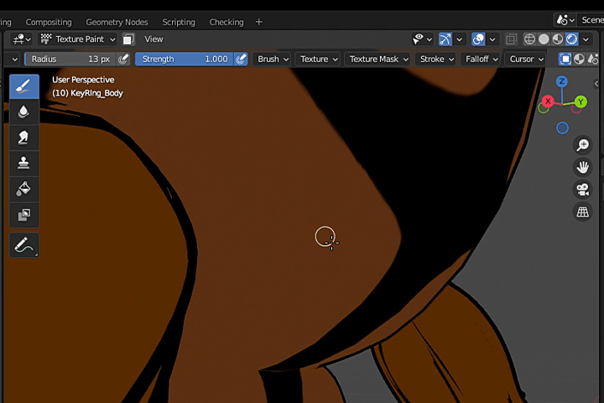The image size is (604, 403).
Task: Toggle viewport overlays visibility
Action: pos(478,39)
